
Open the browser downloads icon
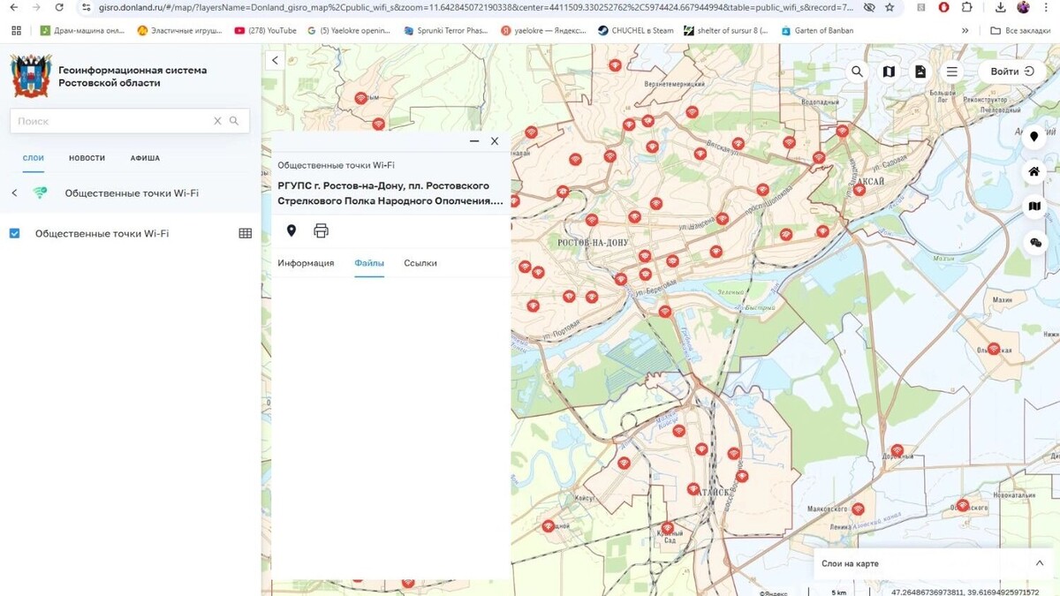pos(1000,7)
